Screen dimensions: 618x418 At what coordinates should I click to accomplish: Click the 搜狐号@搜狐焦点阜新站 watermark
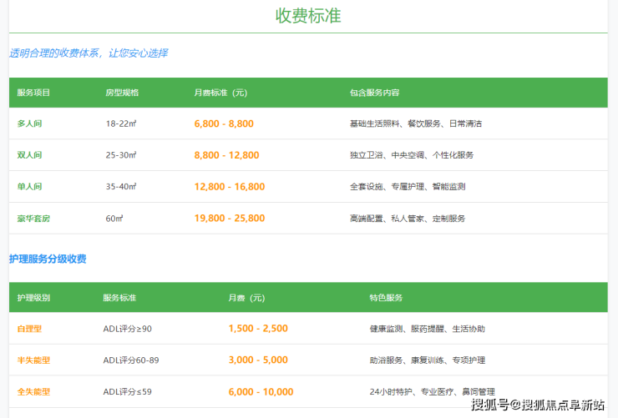(537, 405)
